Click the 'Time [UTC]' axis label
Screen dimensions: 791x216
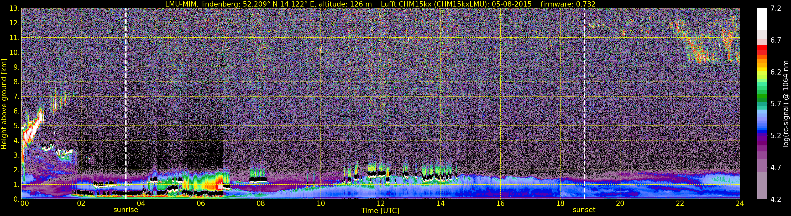click(380, 211)
